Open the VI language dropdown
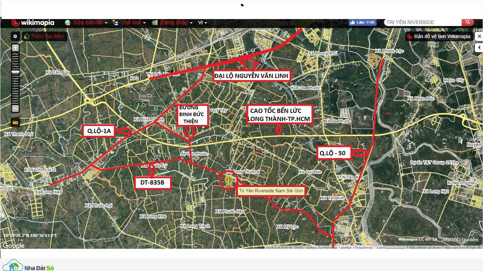 pyautogui.click(x=203, y=23)
